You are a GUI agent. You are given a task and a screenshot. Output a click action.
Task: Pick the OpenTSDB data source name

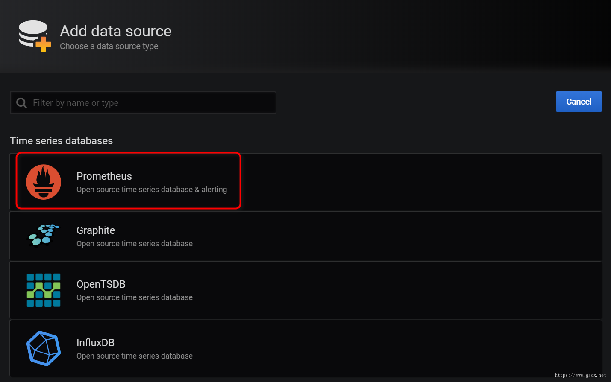[x=101, y=284]
